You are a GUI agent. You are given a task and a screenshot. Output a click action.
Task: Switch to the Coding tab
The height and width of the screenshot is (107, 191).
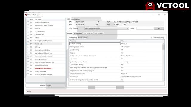[70, 33]
